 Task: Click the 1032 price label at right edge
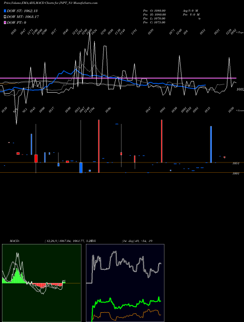point(240,90)
